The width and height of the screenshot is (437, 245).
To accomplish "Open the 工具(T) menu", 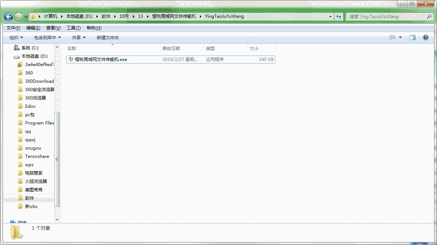I will pyautogui.click(x=74, y=28).
